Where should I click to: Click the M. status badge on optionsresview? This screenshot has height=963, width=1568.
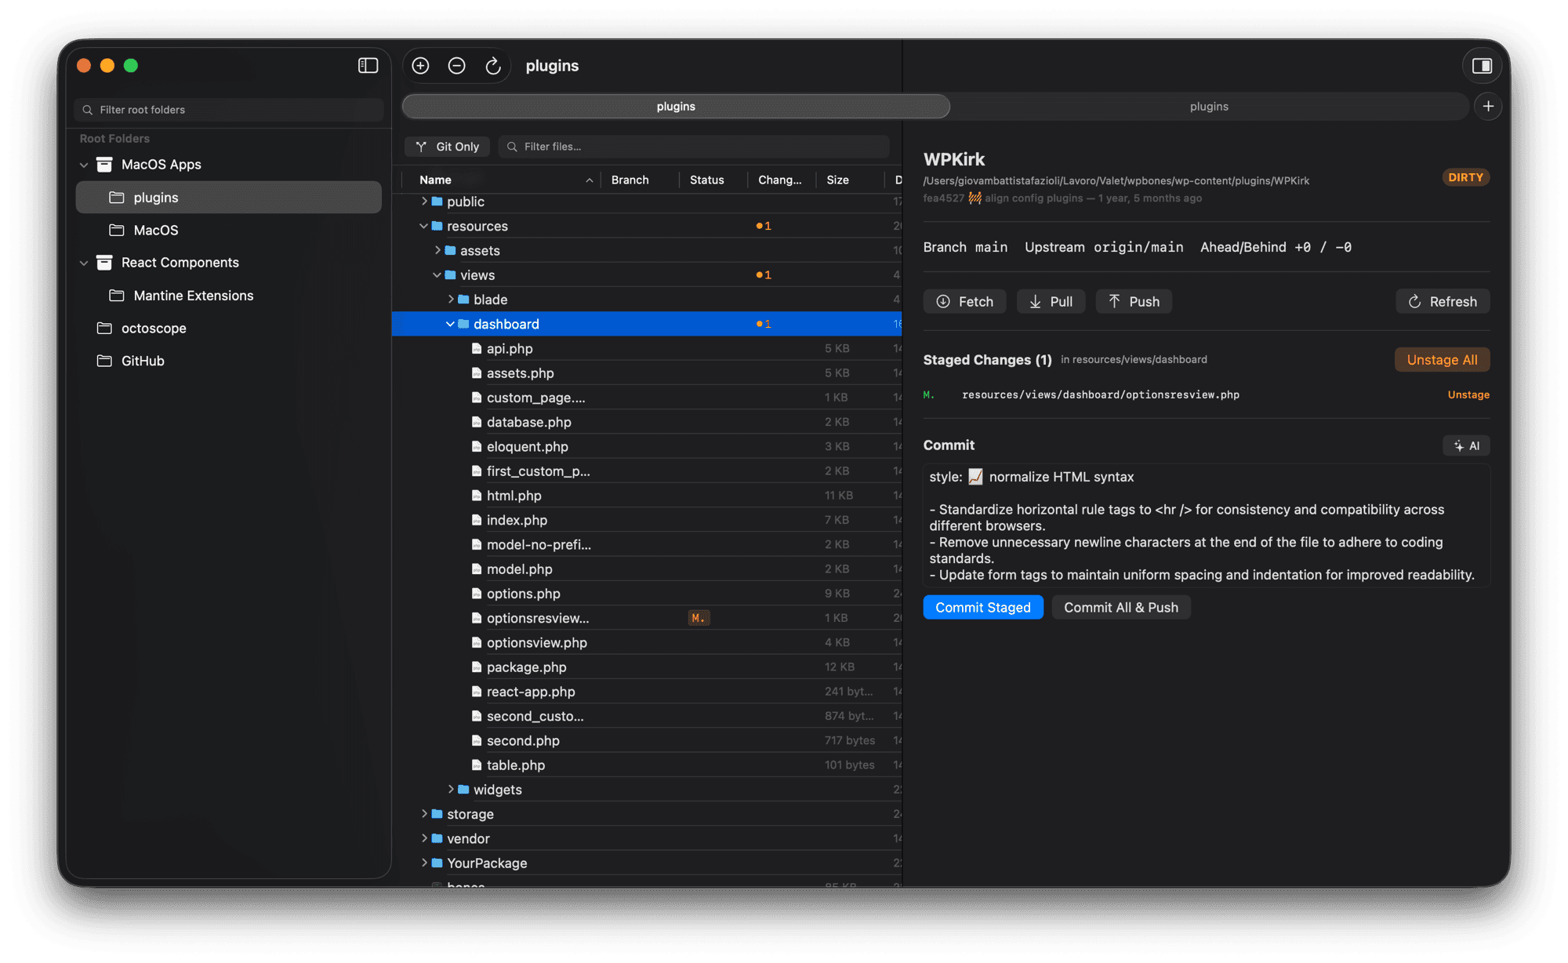pyautogui.click(x=699, y=618)
